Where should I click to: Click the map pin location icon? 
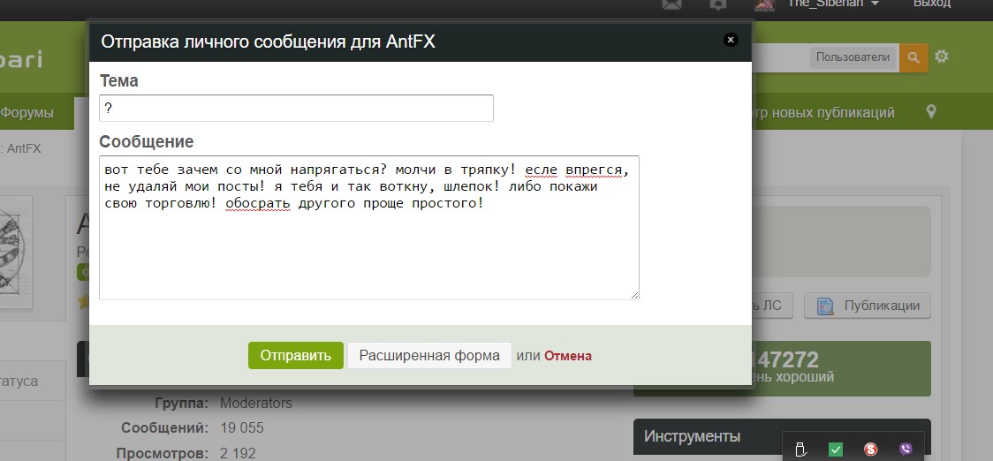[930, 112]
